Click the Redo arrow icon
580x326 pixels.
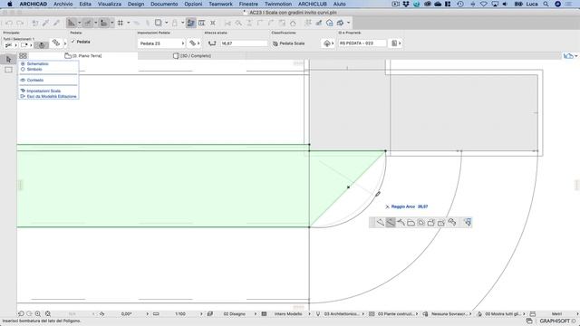tap(20, 23)
